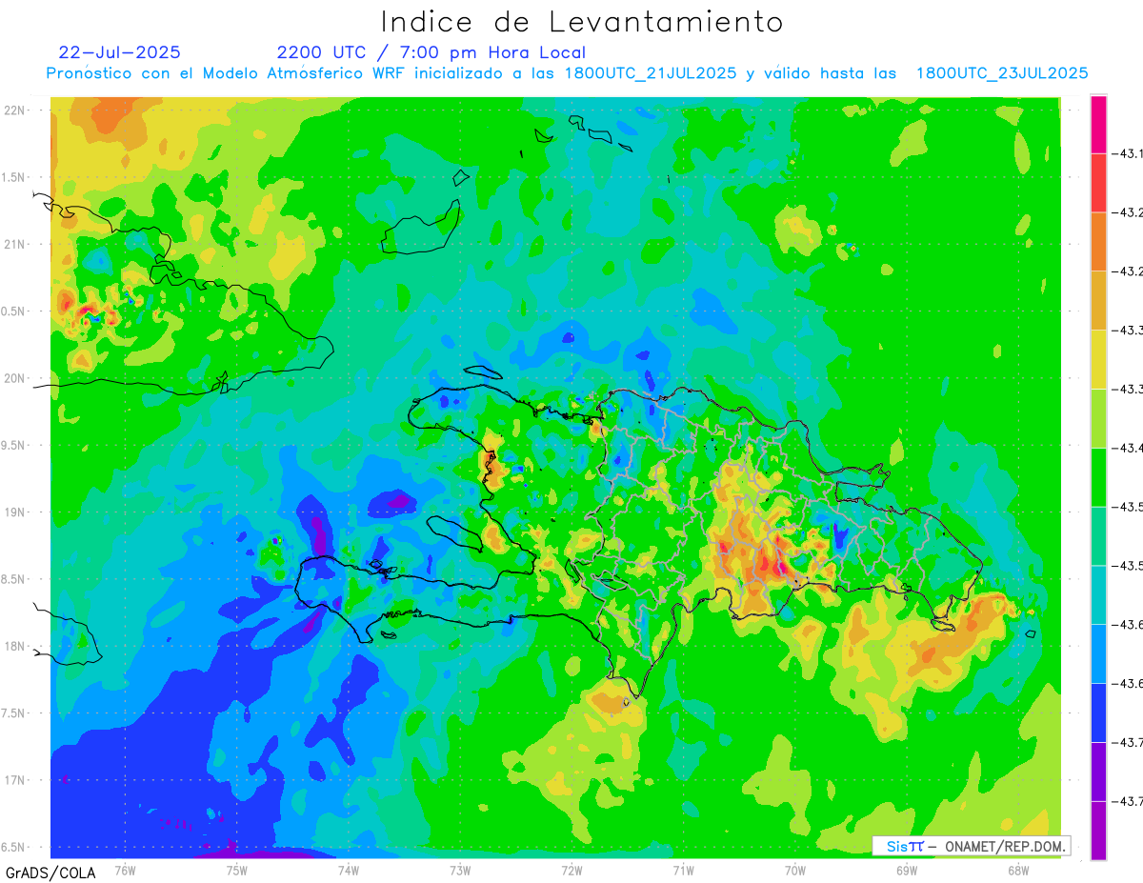1143x883 pixels.
Task: Click the 0.5N latitude axis label
Action: click(x=14, y=311)
